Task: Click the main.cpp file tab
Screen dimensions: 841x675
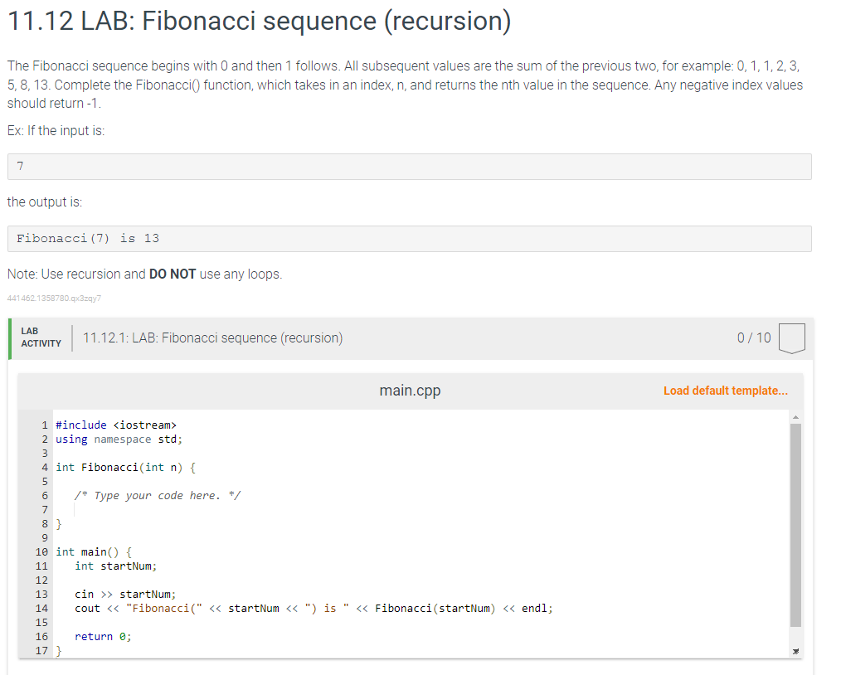Action: (x=409, y=391)
